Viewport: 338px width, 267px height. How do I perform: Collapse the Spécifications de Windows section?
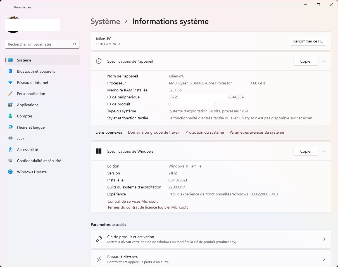click(x=324, y=151)
